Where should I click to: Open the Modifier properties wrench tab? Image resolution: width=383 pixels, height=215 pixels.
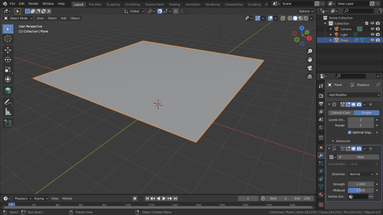(321, 156)
